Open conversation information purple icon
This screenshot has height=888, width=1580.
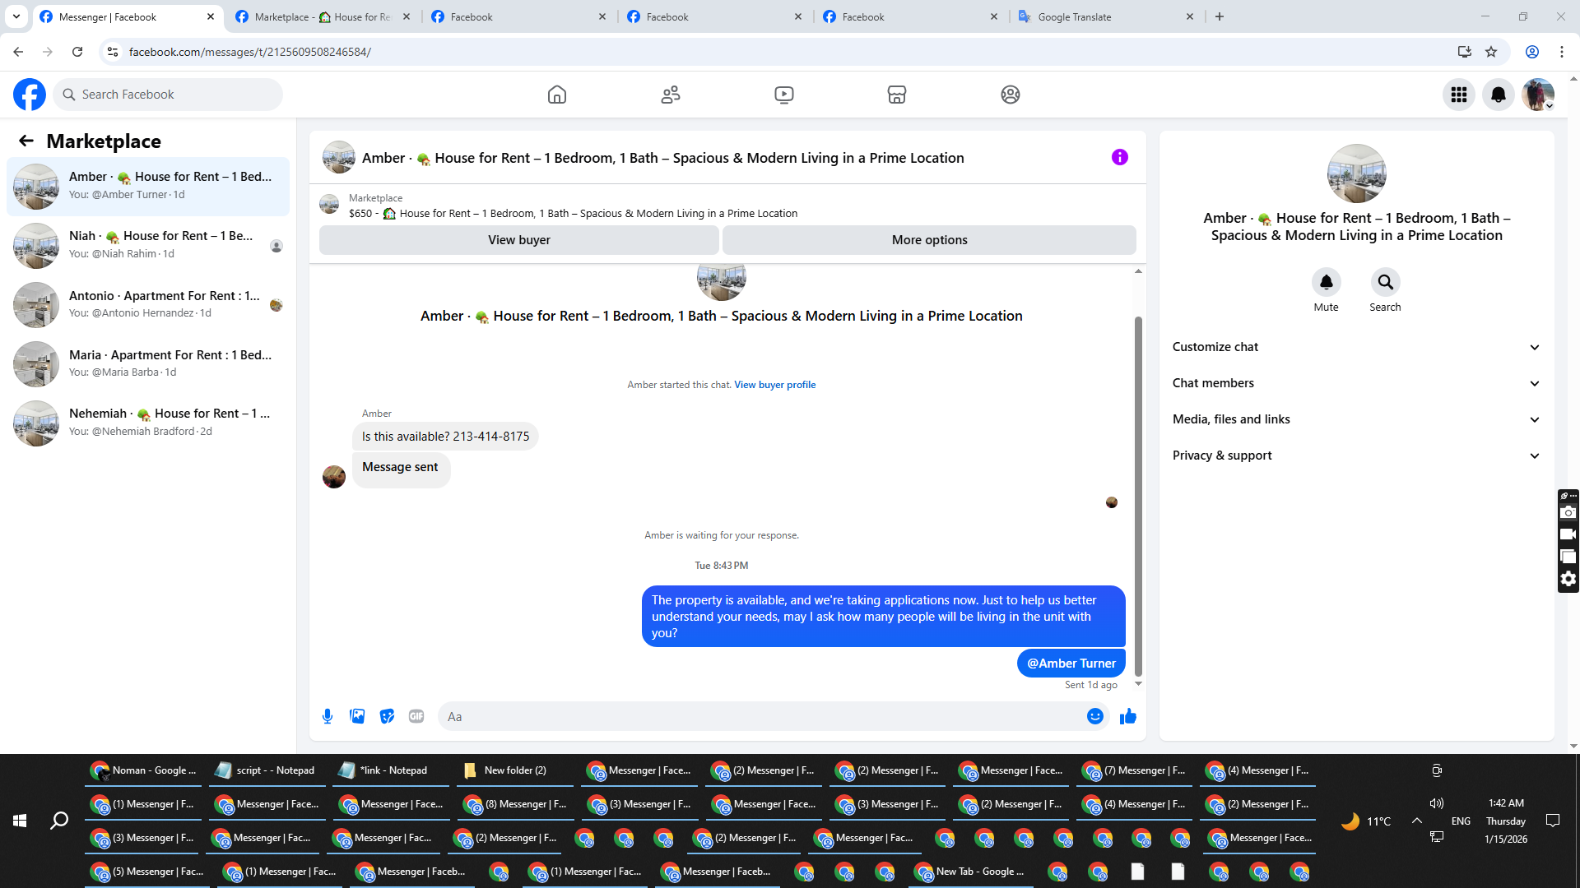1119,157
